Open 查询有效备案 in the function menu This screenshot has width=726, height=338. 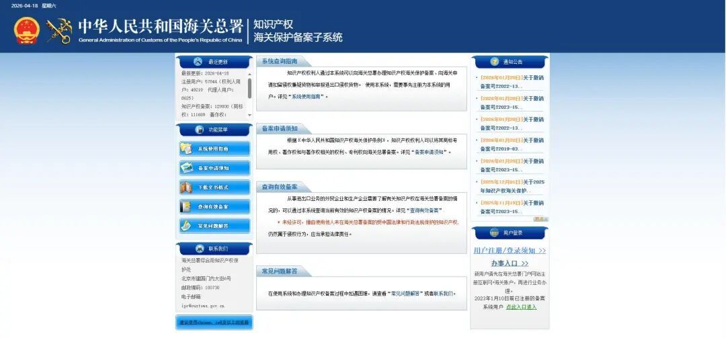coord(214,206)
